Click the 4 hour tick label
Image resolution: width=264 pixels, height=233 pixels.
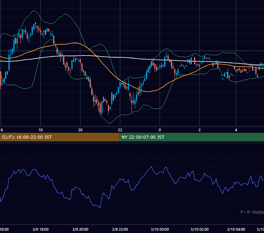point(236,130)
